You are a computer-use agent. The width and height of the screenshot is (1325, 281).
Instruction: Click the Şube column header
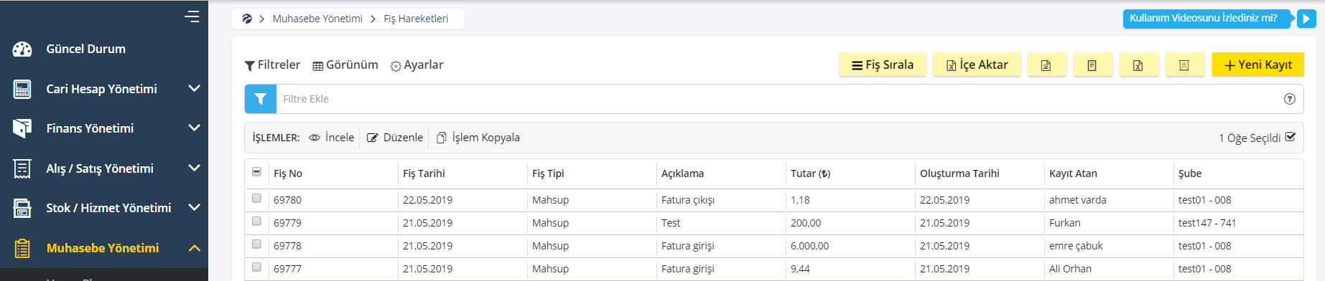(1190, 173)
